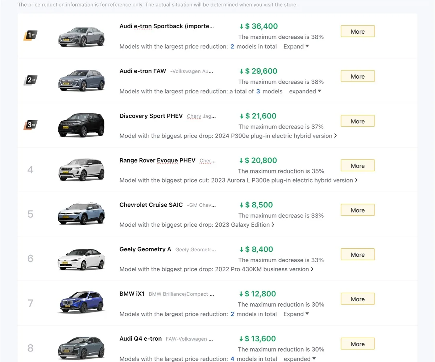This screenshot has width=435, height=362.
Task: Click the 1st place rank badge
Action: click(30, 35)
